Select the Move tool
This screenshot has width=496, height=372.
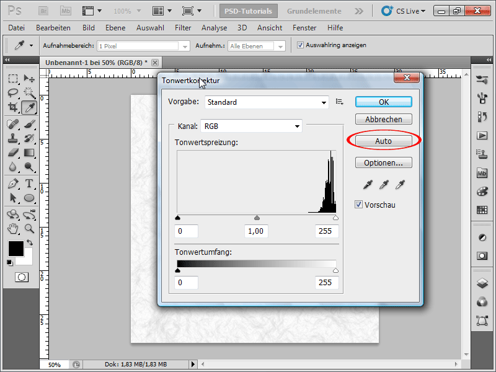click(x=29, y=78)
